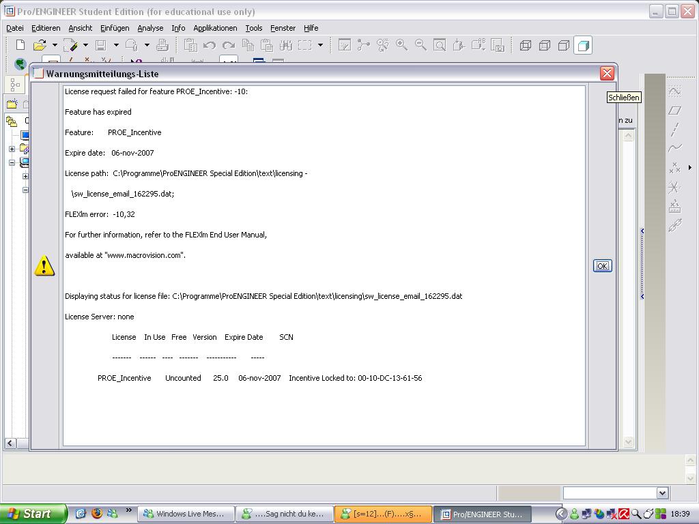Click the Windows Start button
699x524 pixels.
click(32, 514)
